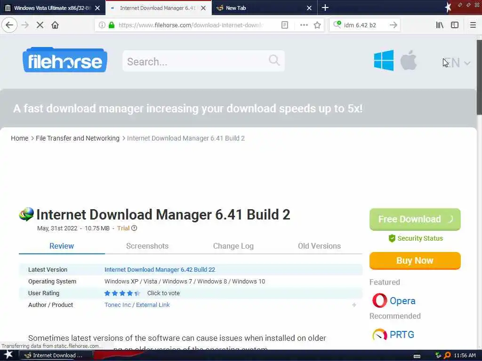The image size is (482, 361).
Task: Click the Filehorse logo
Action: (65, 60)
